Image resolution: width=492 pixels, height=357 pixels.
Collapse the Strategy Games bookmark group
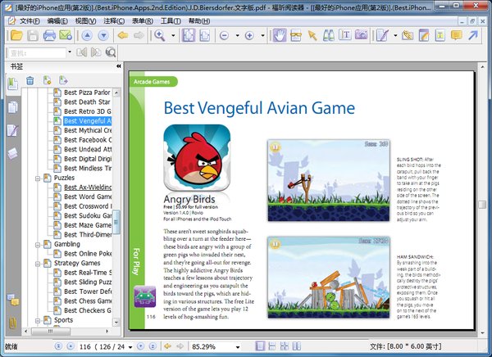[38, 264]
